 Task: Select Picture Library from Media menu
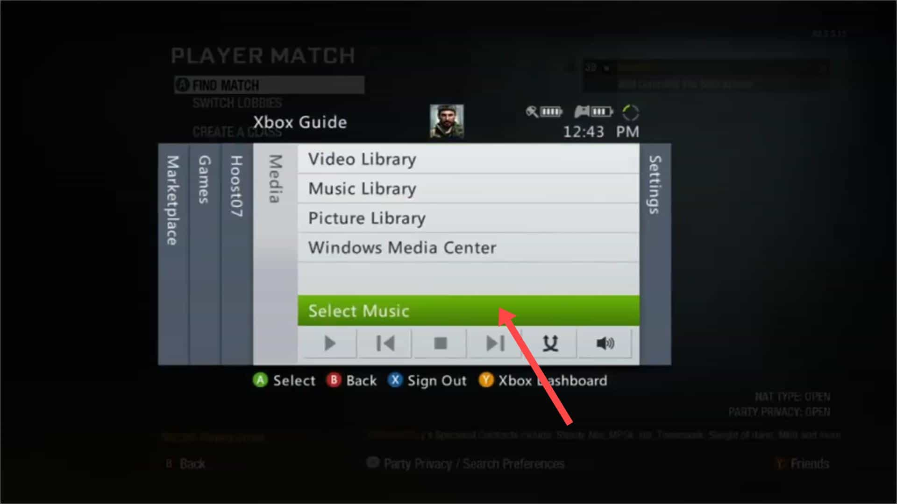tap(367, 218)
